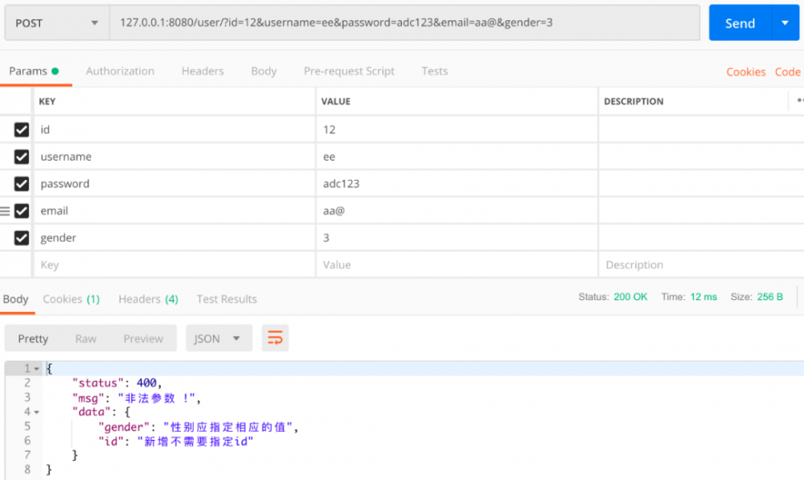This screenshot has height=480, width=804.
Task: Open the Cookies manager
Action: (x=745, y=72)
